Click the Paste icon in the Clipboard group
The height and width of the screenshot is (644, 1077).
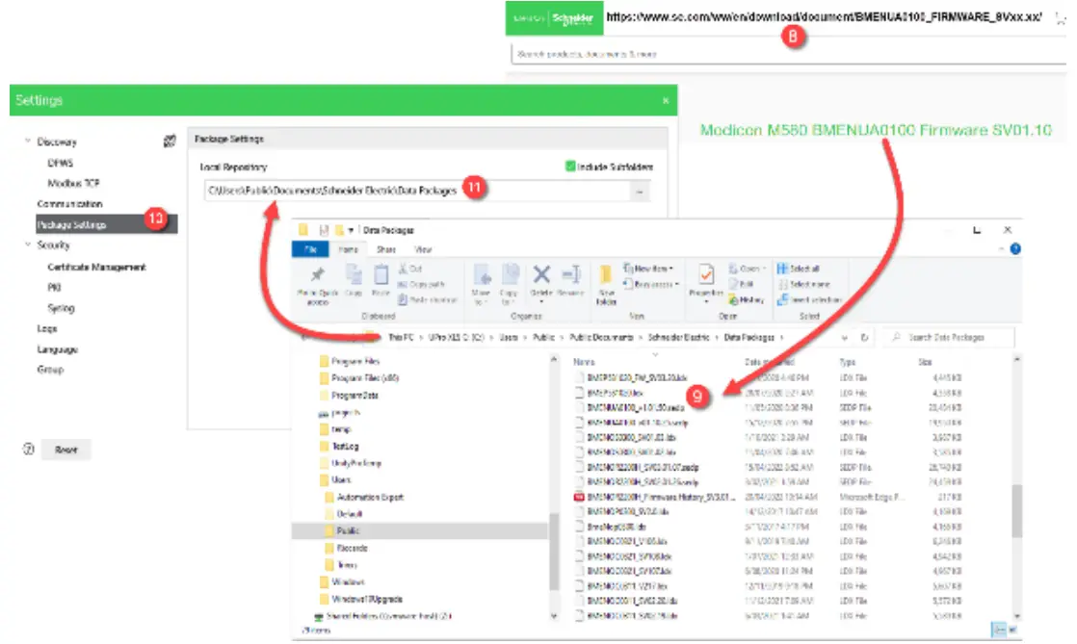pos(381,280)
